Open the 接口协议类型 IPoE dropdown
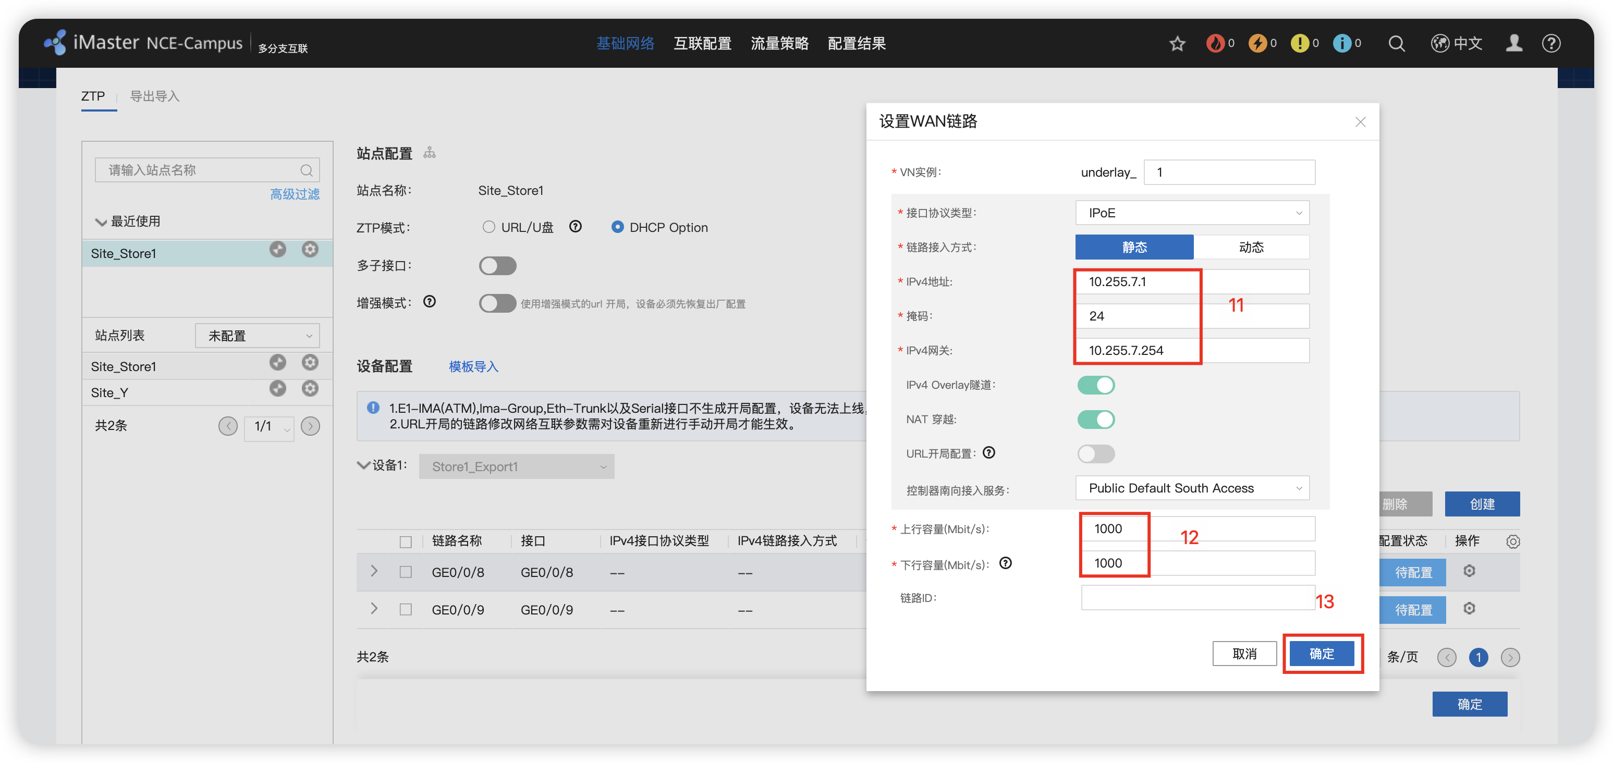This screenshot has height=763, width=1613. click(x=1192, y=213)
